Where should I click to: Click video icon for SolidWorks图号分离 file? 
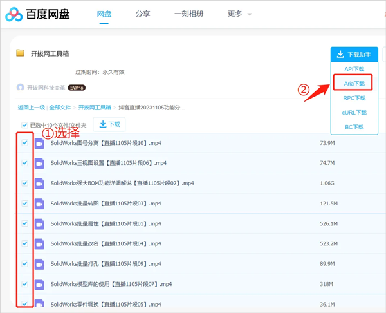click(x=39, y=143)
